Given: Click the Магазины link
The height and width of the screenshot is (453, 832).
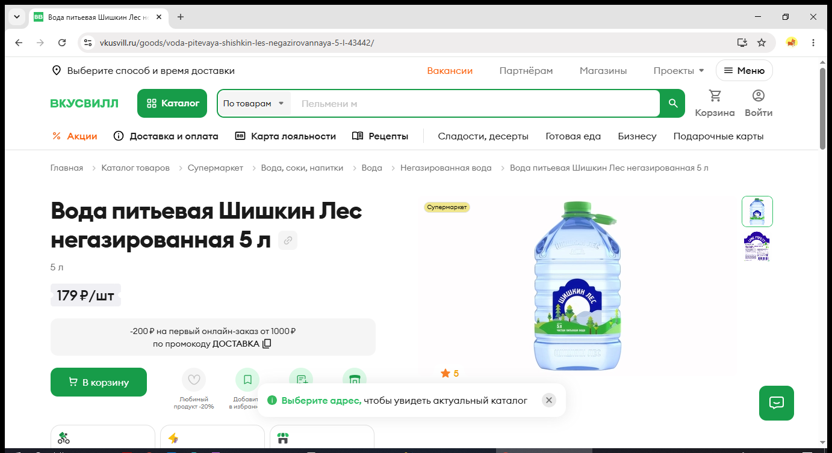Looking at the screenshot, I should coord(603,71).
